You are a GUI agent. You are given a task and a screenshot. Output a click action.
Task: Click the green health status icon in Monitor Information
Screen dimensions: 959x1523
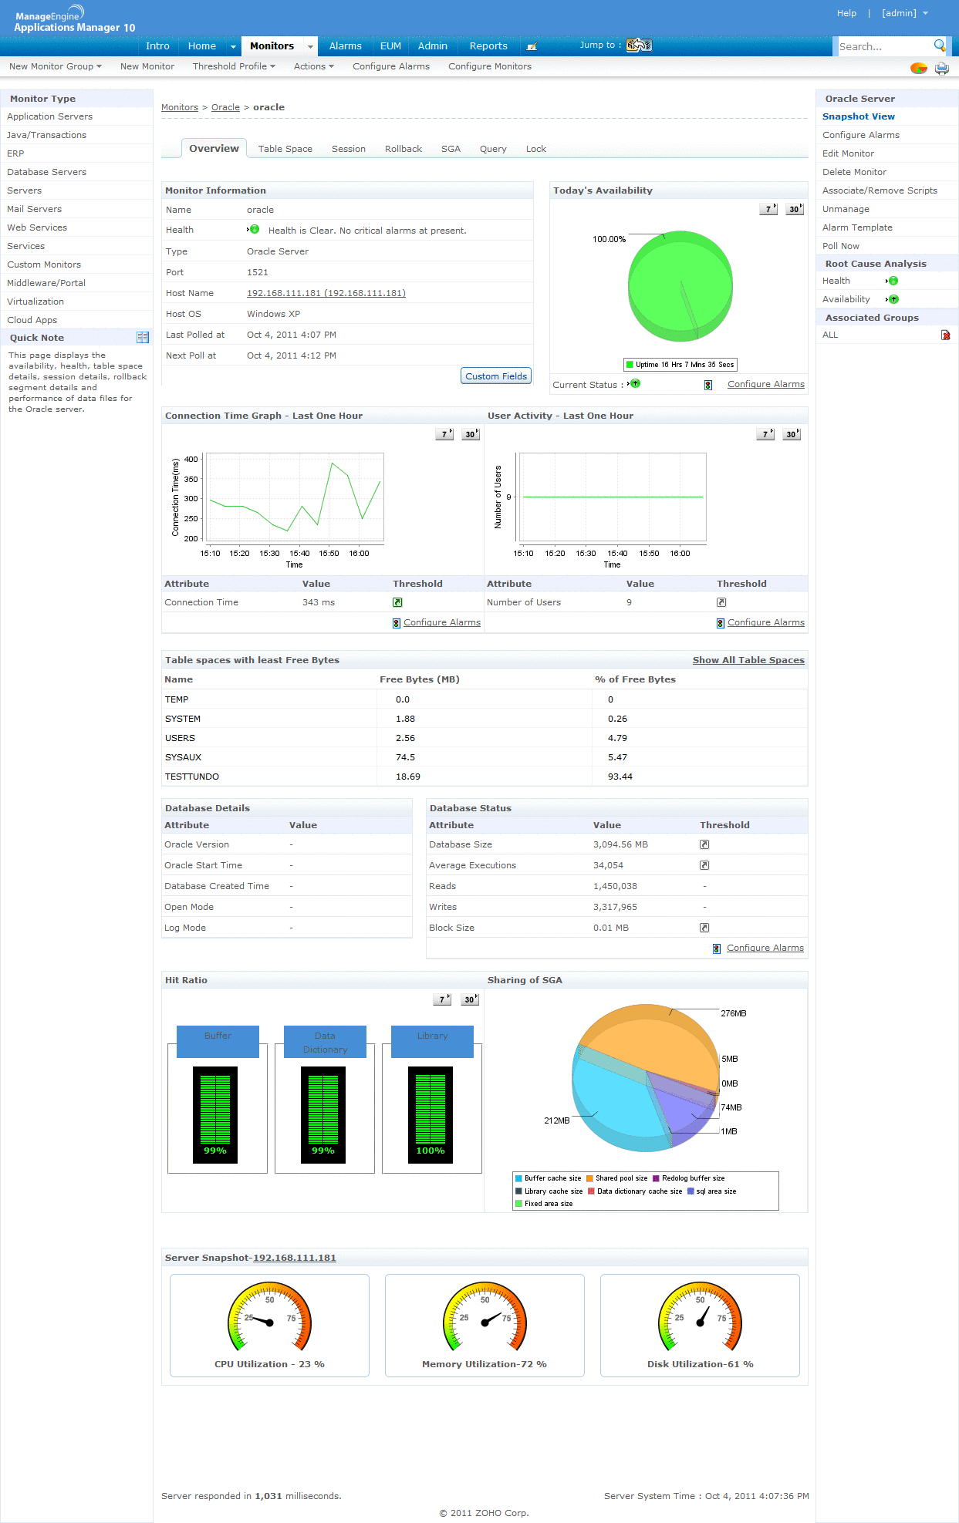coord(254,229)
